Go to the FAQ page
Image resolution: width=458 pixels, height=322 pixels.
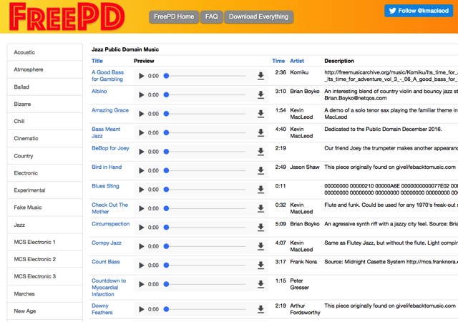pyautogui.click(x=211, y=16)
